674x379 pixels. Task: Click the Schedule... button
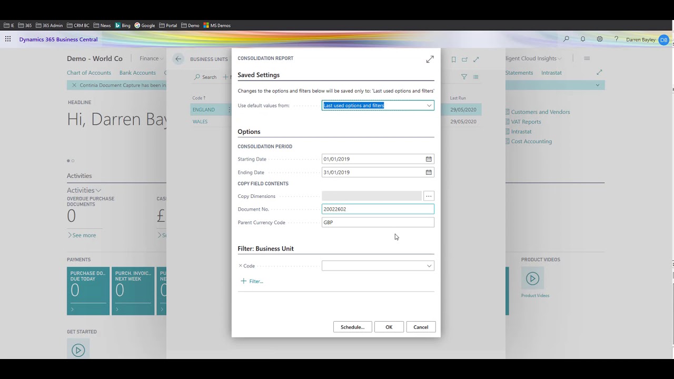tap(353, 327)
